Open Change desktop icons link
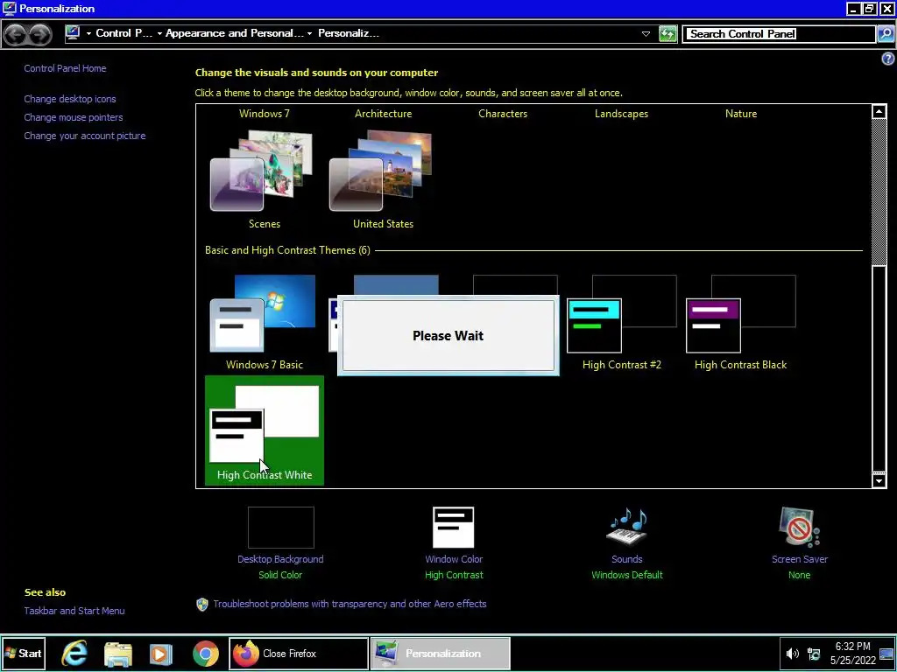Viewport: 897px width, 672px height. [x=70, y=99]
